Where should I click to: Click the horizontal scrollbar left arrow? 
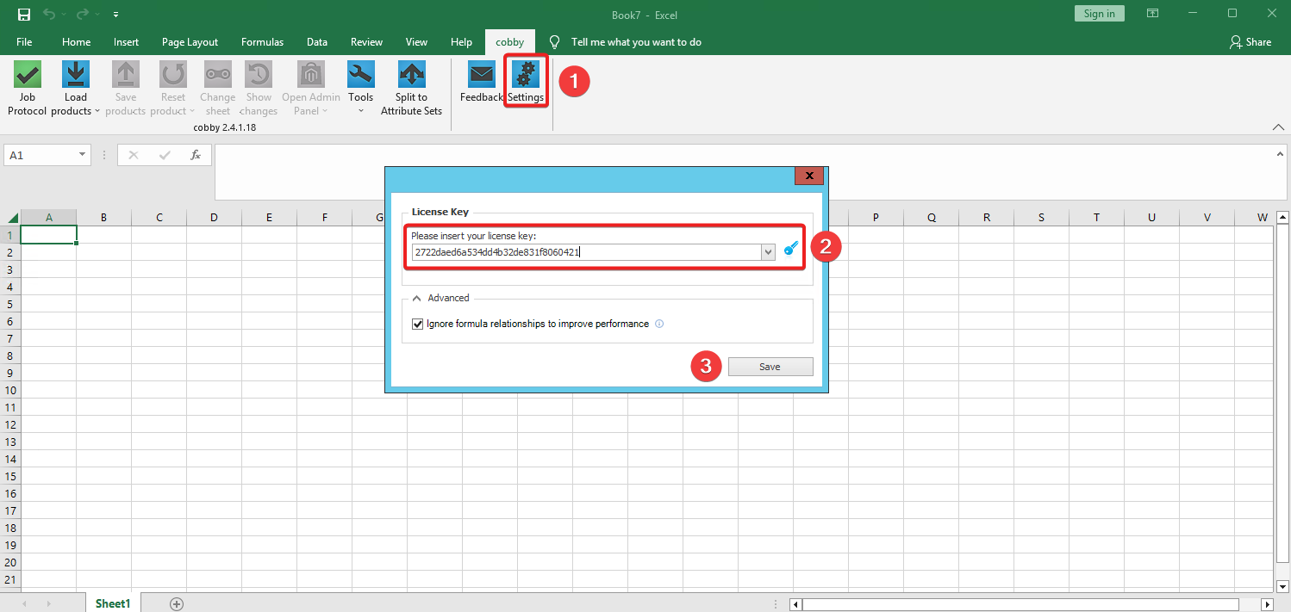[796, 604]
